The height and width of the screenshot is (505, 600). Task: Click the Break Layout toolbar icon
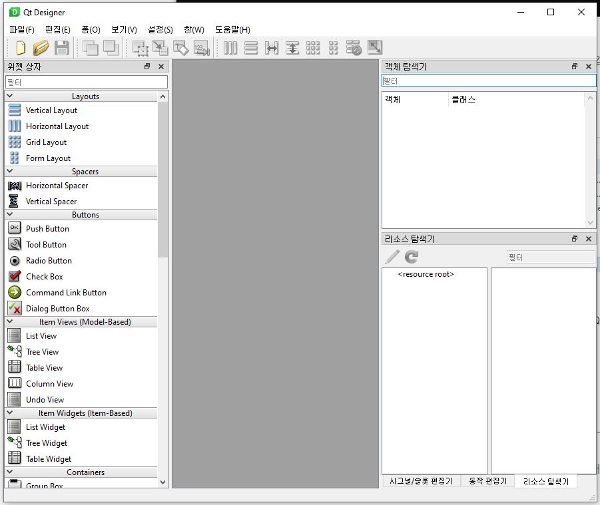click(x=354, y=48)
